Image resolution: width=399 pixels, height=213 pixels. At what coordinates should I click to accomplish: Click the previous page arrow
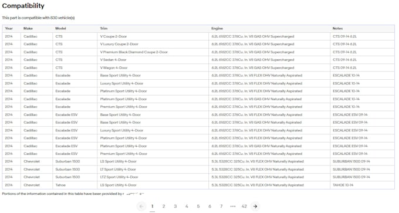(x=141, y=206)
